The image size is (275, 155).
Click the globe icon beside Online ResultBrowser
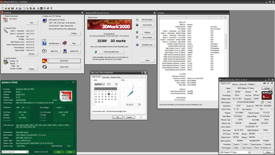point(96,52)
